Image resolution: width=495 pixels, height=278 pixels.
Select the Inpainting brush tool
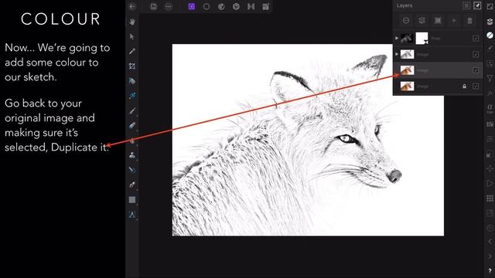pos(132,170)
